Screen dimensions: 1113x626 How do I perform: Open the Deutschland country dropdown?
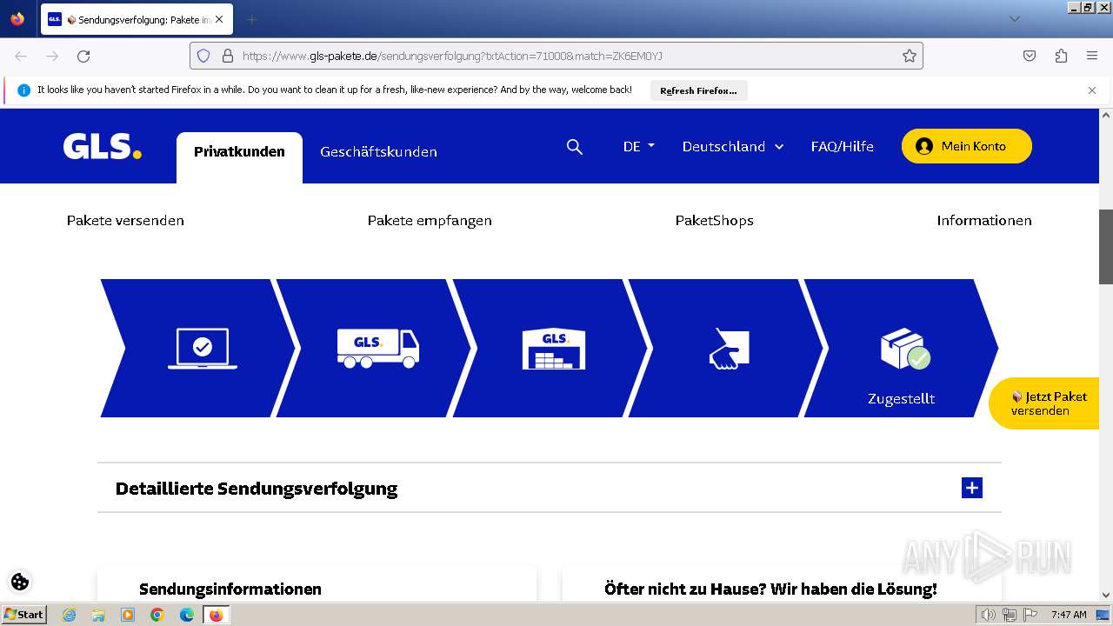pyautogui.click(x=733, y=146)
